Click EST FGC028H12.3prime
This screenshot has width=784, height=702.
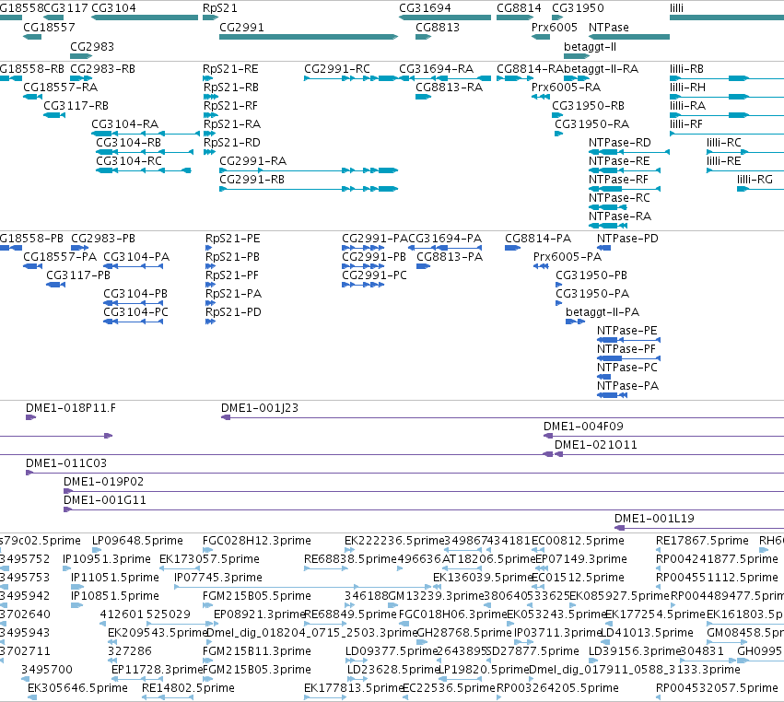(256, 541)
